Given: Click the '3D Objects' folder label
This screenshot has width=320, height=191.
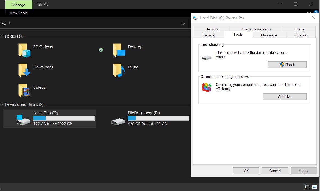Looking at the screenshot, I should pyautogui.click(x=43, y=47).
